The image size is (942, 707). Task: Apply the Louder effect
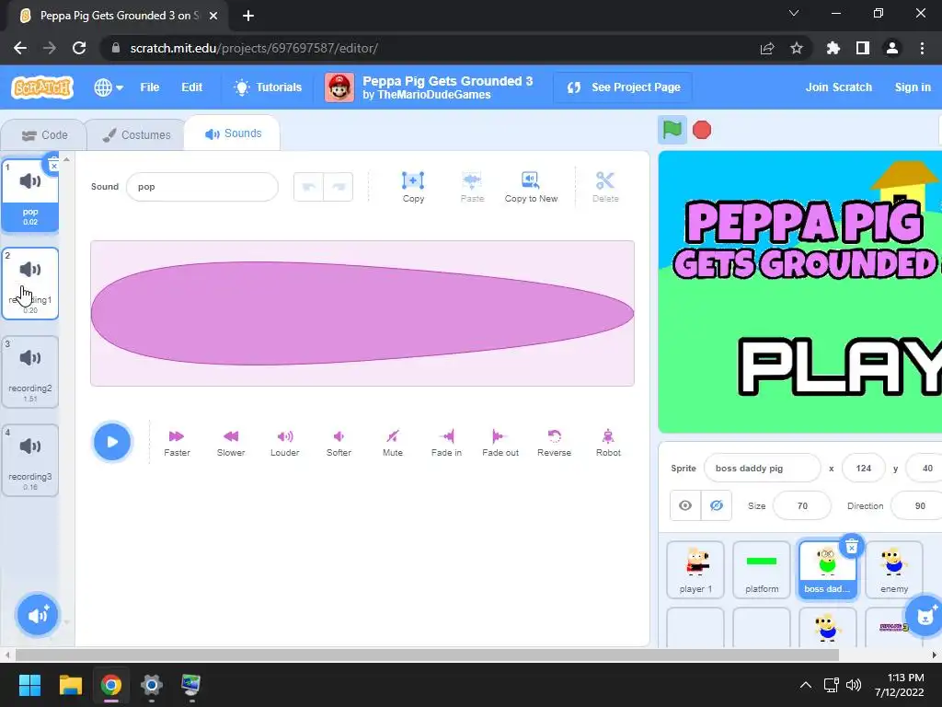pos(285,443)
